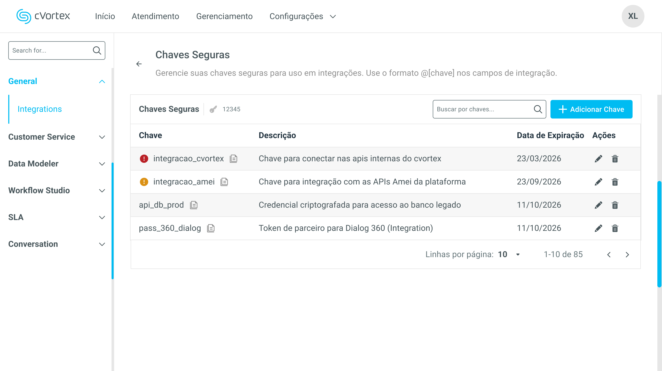Copy the integracao_cvortex key name

pyautogui.click(x=233, y=159)
